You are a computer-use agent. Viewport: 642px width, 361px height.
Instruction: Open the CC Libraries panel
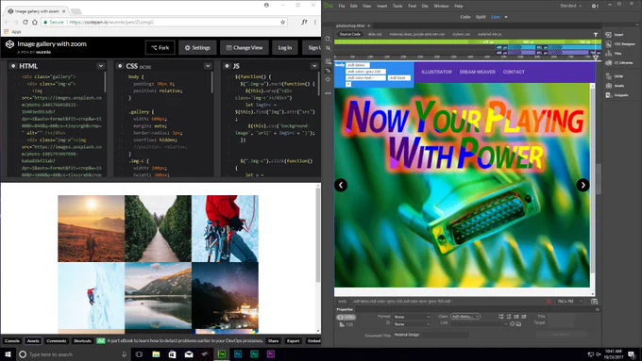click(619, 63)
